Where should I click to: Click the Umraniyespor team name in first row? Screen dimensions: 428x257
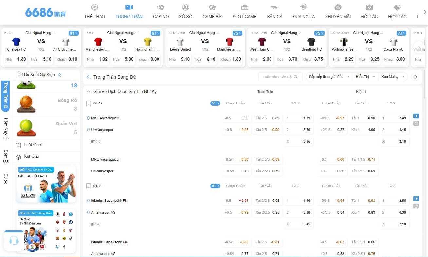(102, 130)
